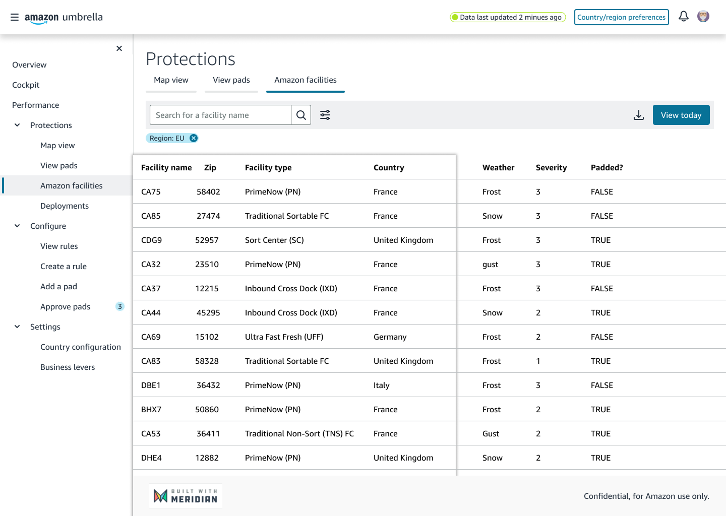The width and height of the screenshot is (726, 516).
Task: Collapse the Settings navigation section
Action: click(x=17, y=327)
